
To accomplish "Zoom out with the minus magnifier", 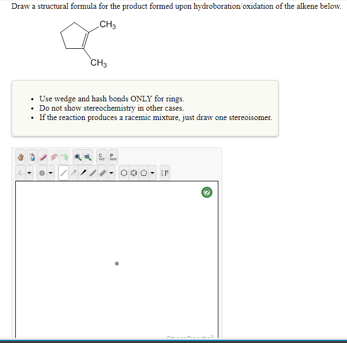I will click(88, 157).
